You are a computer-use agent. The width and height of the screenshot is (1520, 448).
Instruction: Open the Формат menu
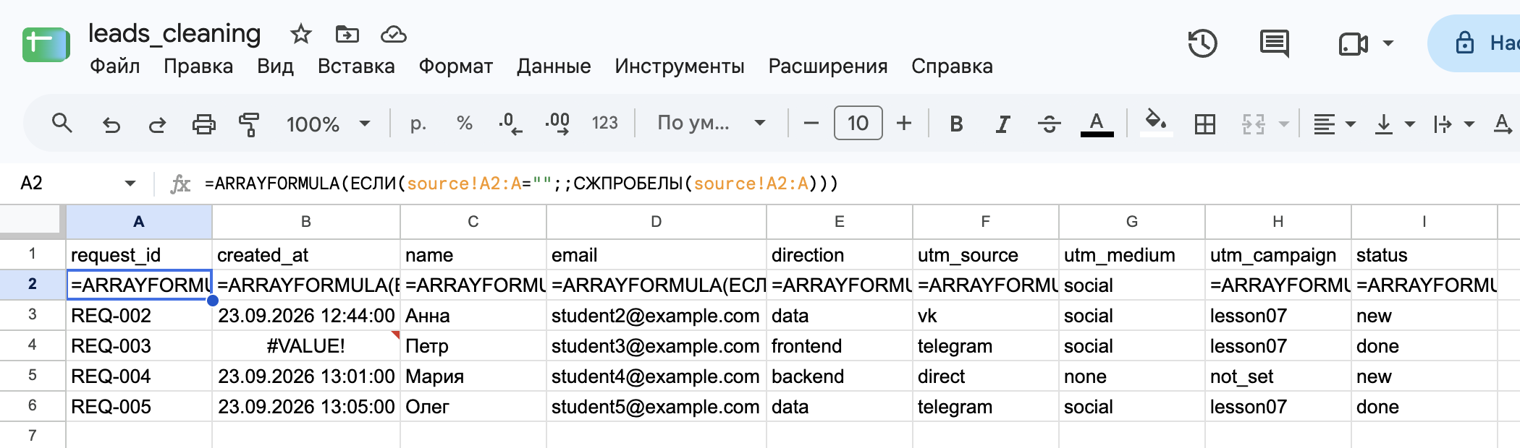pyautogui.click(x=456, y=66)
